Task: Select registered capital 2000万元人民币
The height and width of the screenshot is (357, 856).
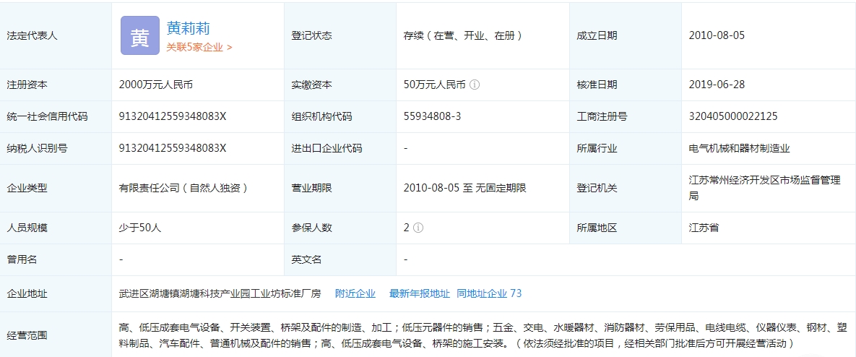Action: click(156, 85)
